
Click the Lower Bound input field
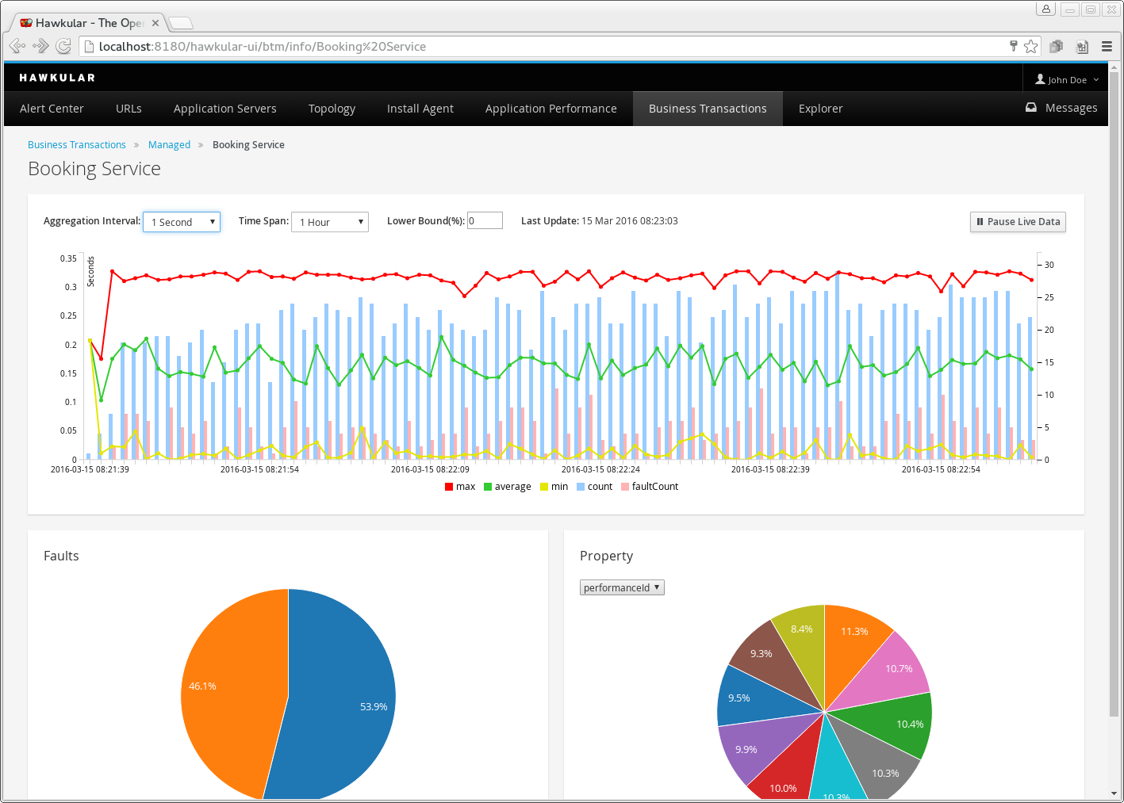coord(485,220)
